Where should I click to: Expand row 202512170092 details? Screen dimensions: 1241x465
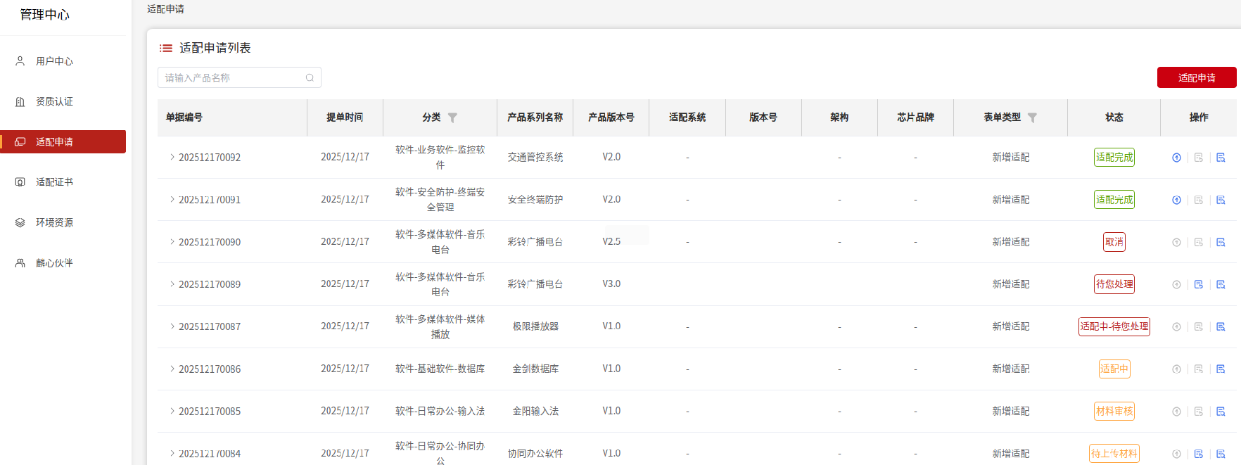(172, 157)
